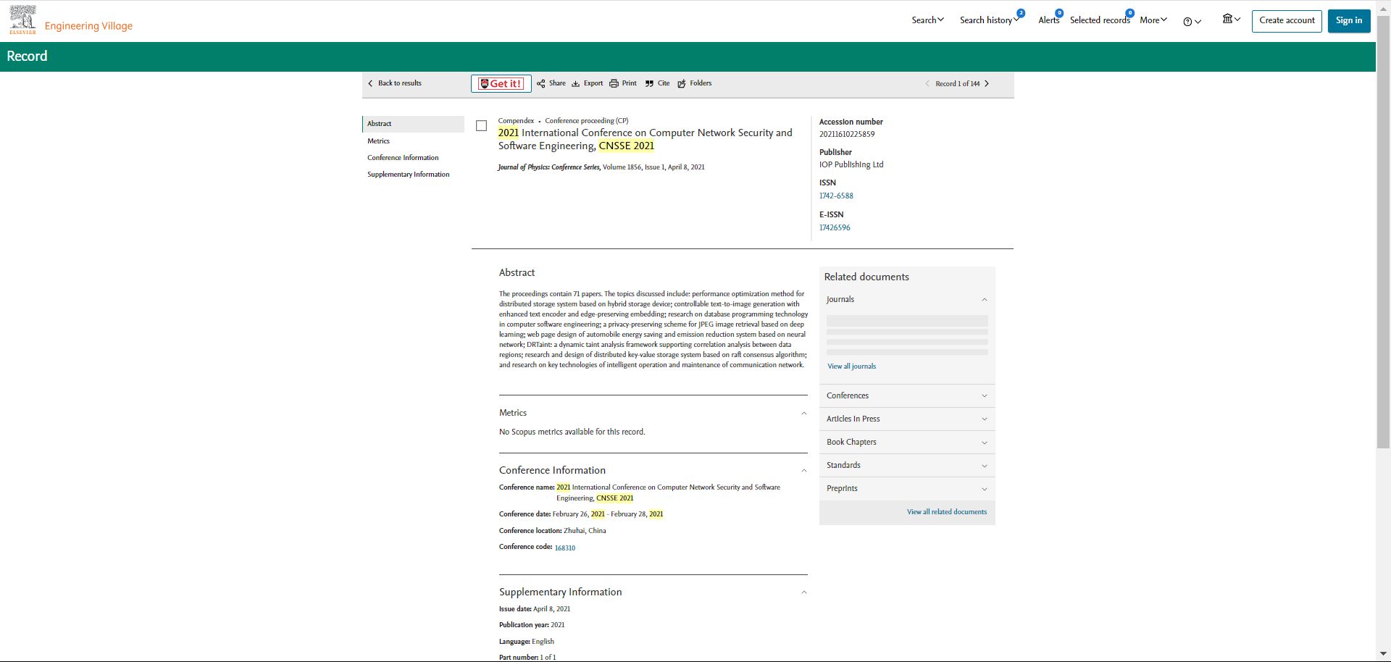Click the Share icon in the toolbar
1391x662 pixels.
[541, 83]
